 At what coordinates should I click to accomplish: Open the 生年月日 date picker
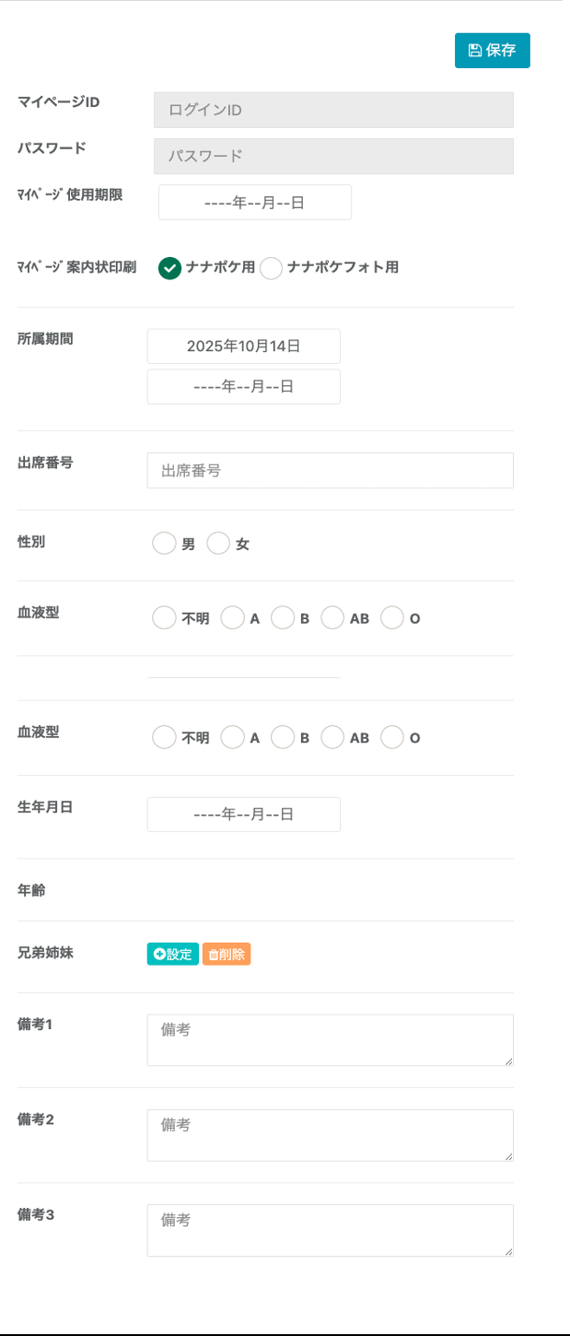243,814
